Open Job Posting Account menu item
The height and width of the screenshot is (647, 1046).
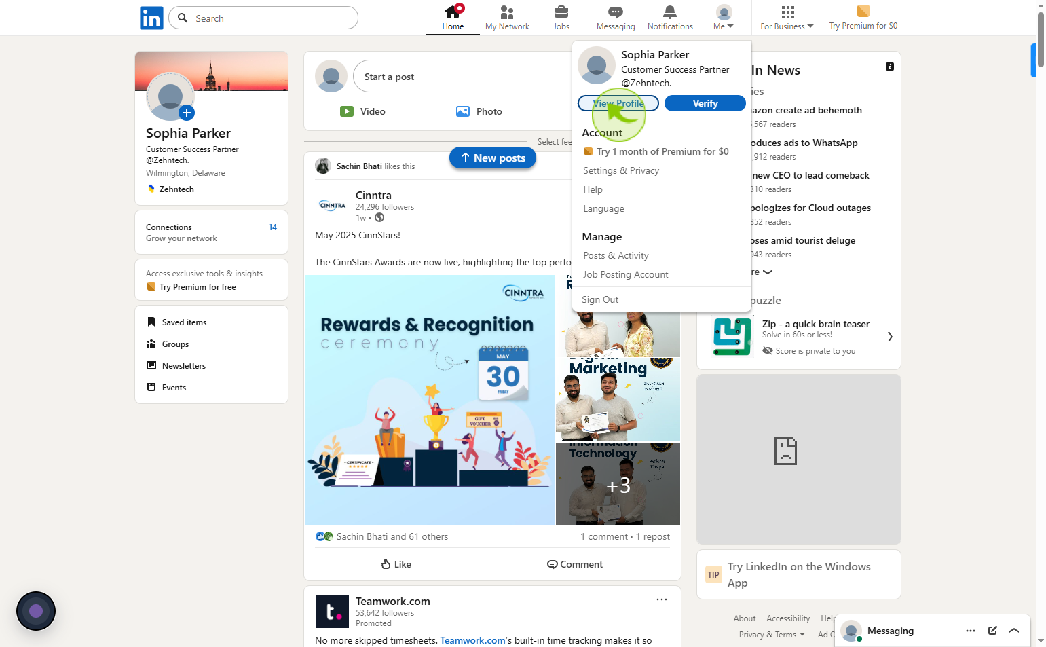click(625, 274)
